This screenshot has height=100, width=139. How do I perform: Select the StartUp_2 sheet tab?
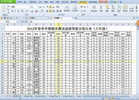pyautogui.click(x=41, y=96)
